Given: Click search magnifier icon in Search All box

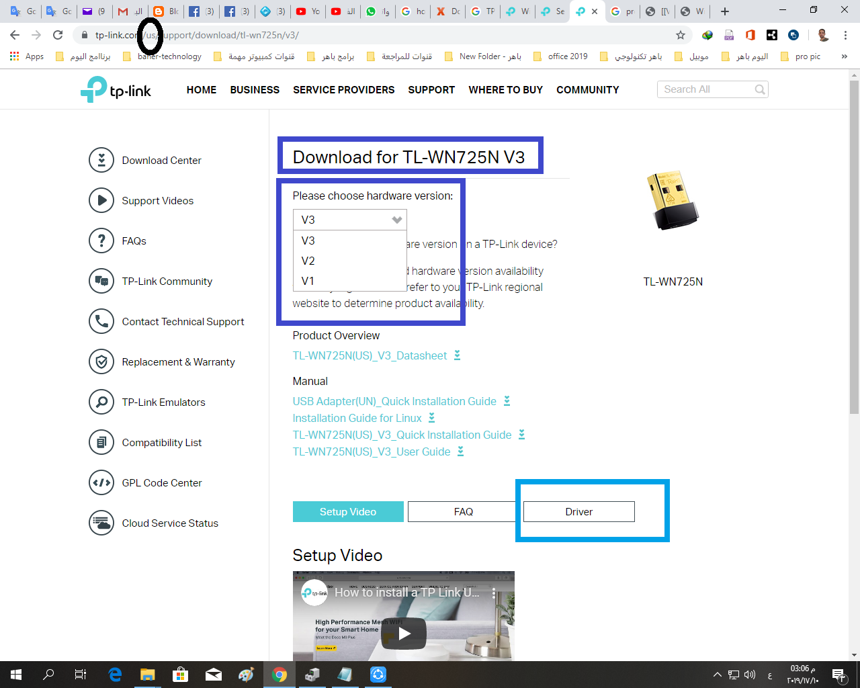Looking at the screenshot, I should click(x=760, y=89).
